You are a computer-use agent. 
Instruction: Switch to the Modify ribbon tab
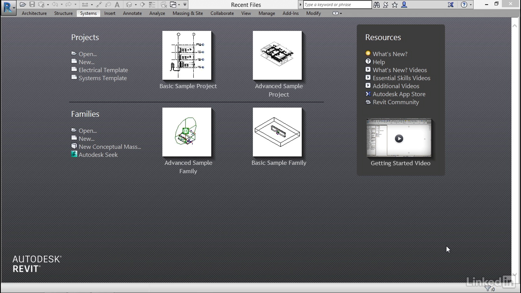click(x=314, y=13)
